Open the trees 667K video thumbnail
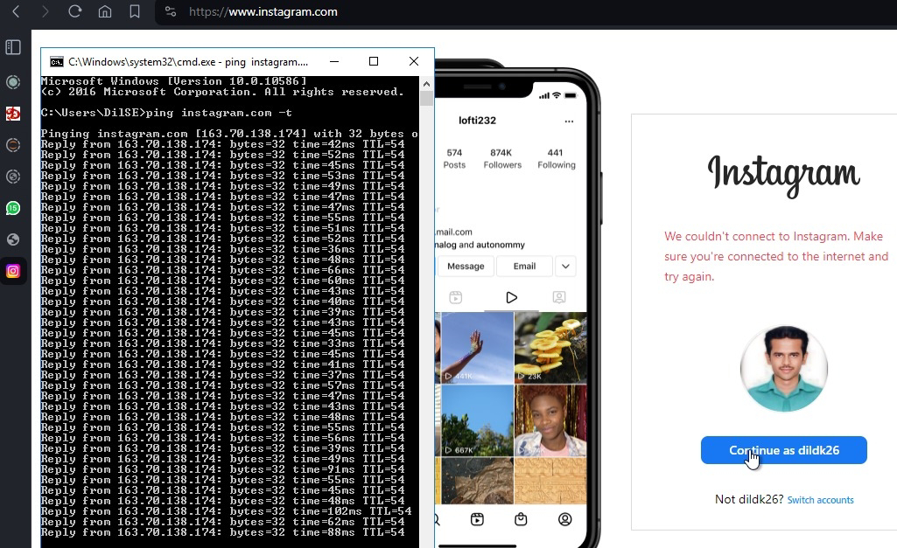 (477, 420)
